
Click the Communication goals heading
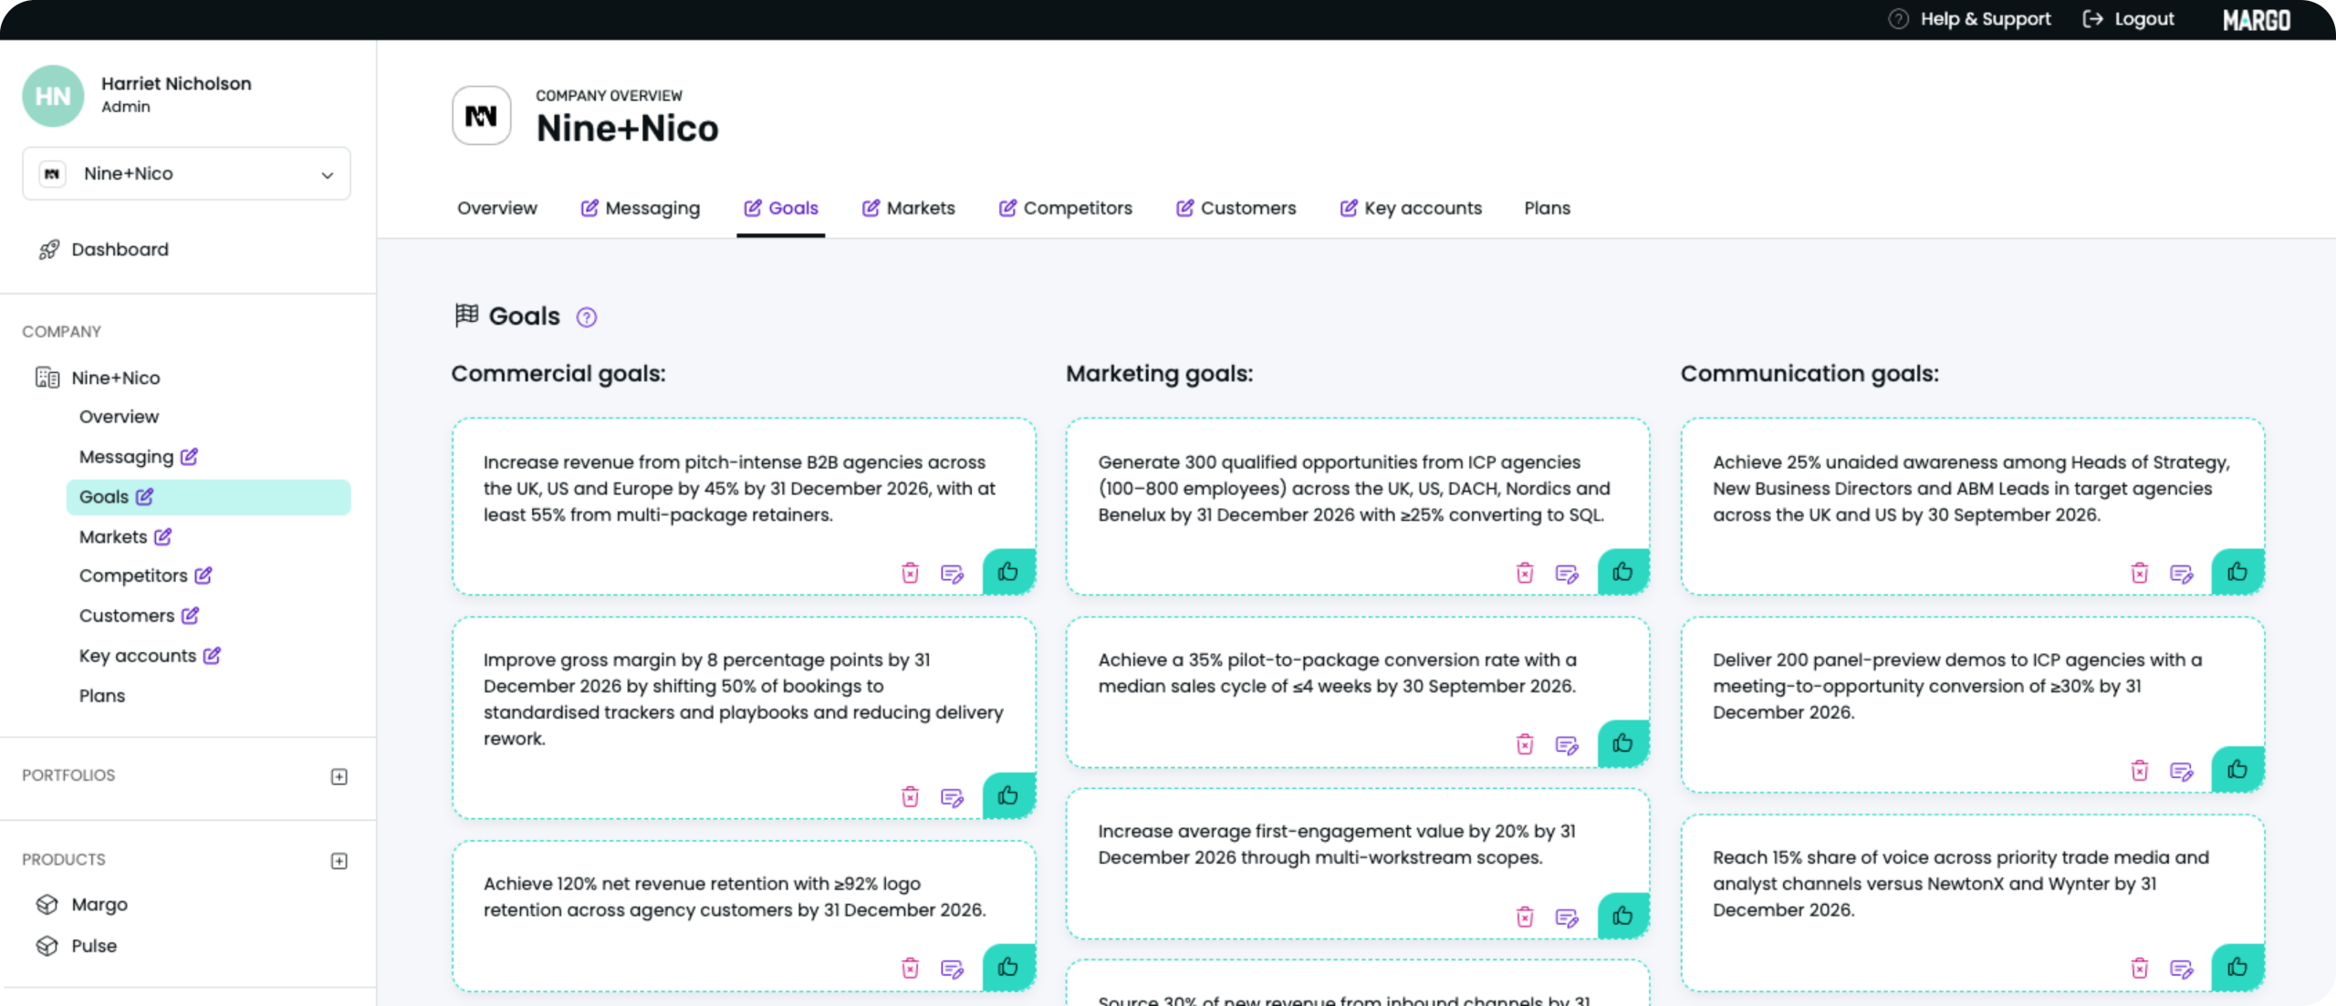point(1809,374)
